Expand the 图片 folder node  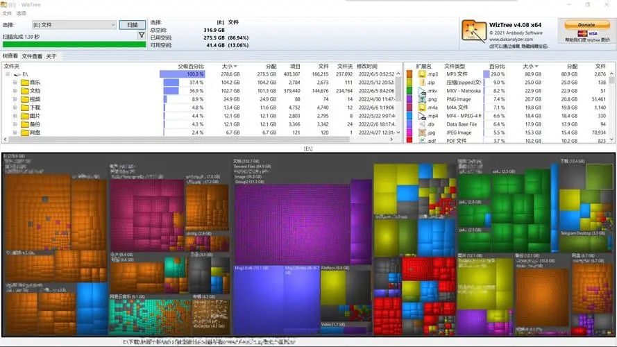click(x=15, y=116)
